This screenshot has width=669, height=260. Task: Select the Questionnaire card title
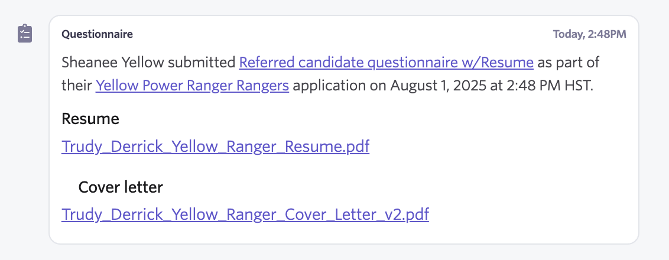97,34
